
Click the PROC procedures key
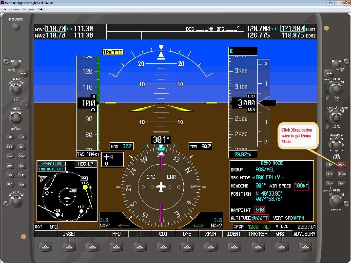click(342, 174)
